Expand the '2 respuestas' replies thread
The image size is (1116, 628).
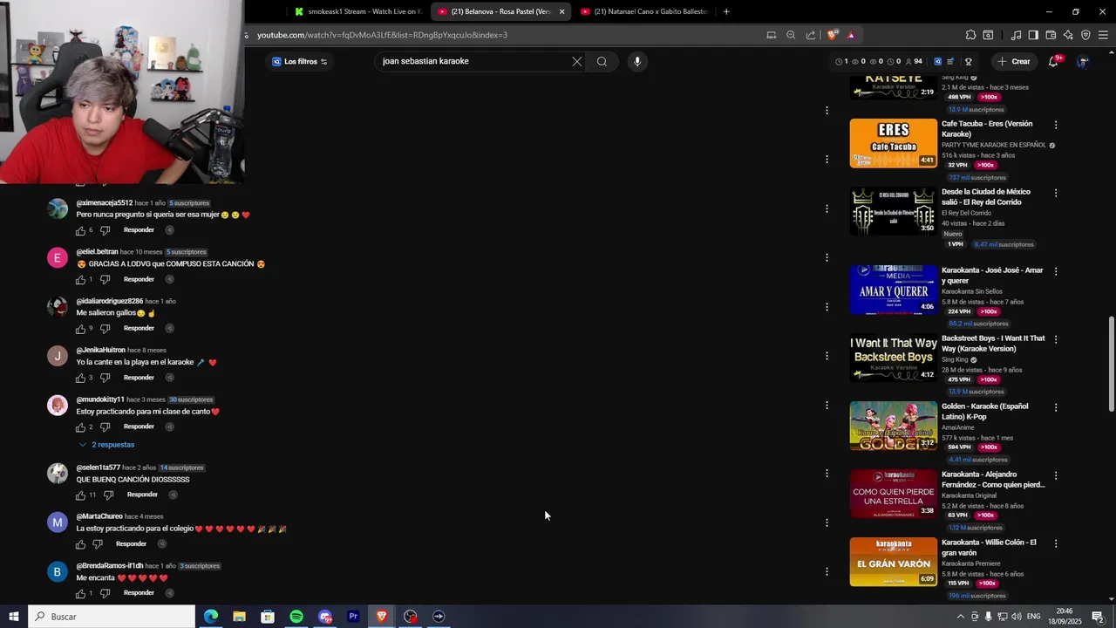[106, 445]
